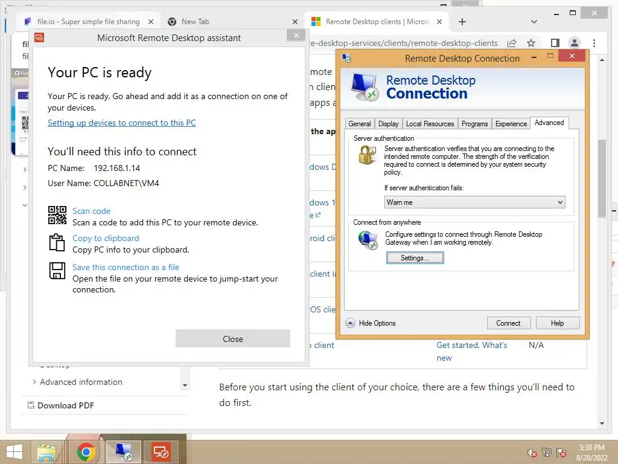The height and width of the screenshot is (464, 618).
Task: Open the Chrome three-dot menu
Action: point(594,43)
